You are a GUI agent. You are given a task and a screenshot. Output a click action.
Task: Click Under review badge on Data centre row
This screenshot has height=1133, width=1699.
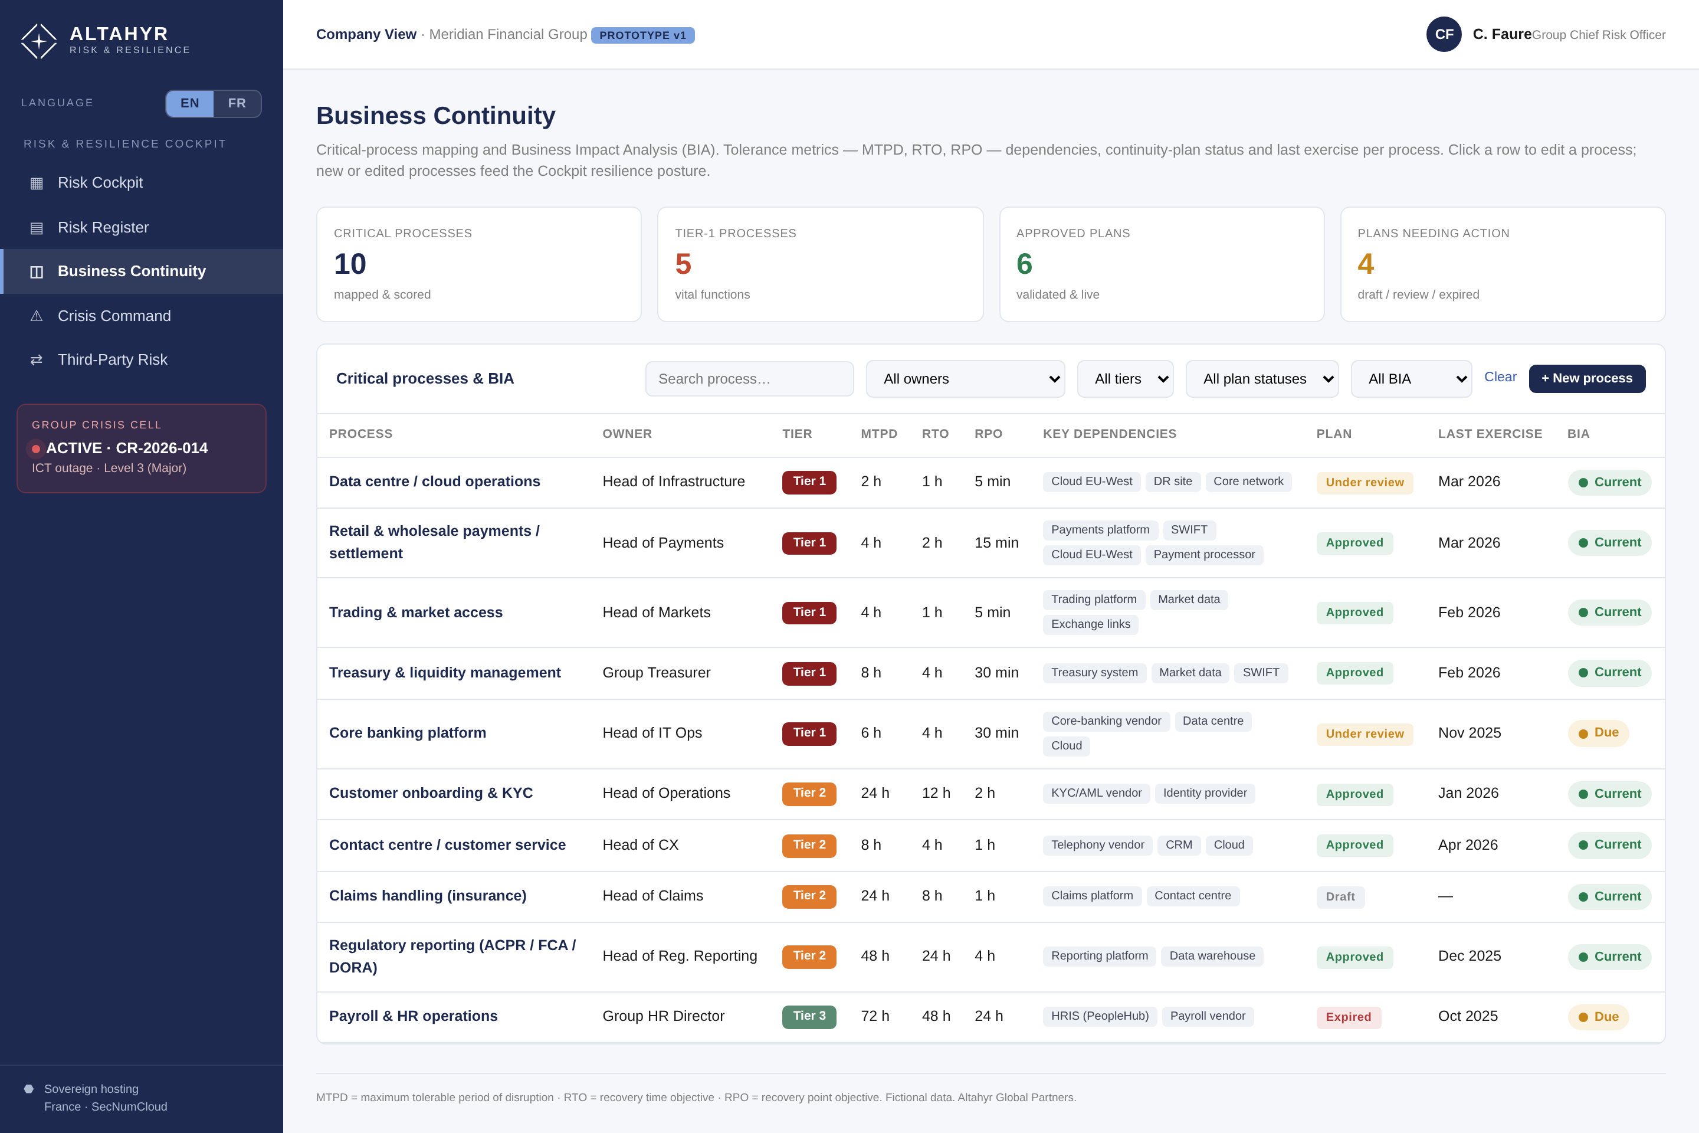click(x=1365, y=483)
